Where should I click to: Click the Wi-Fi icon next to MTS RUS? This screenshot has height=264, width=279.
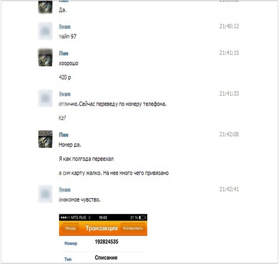(x=90, y=217)
